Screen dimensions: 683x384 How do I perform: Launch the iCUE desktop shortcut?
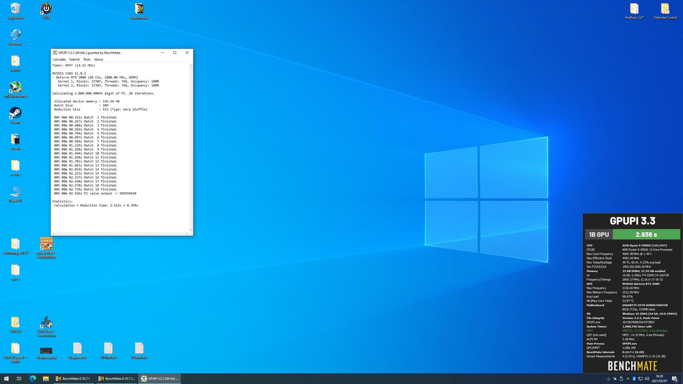tap(46, 11)
